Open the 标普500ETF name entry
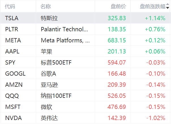Screen dimensions: 171x124 pyautogui.click(x=56, y=63)
